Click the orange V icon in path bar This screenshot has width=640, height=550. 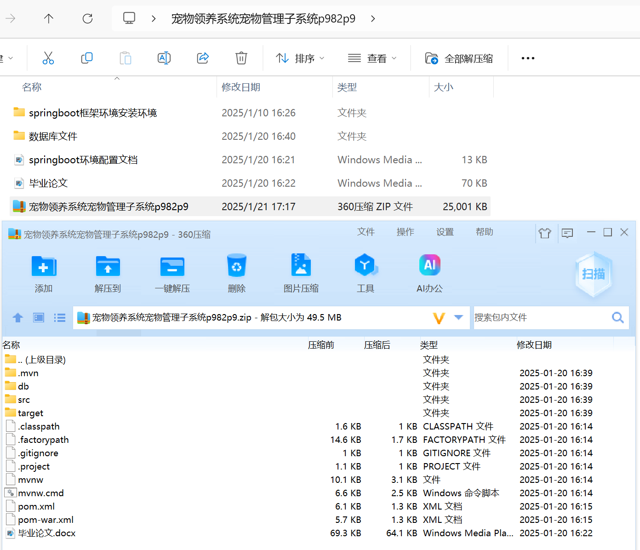click(x=439, y=317)
